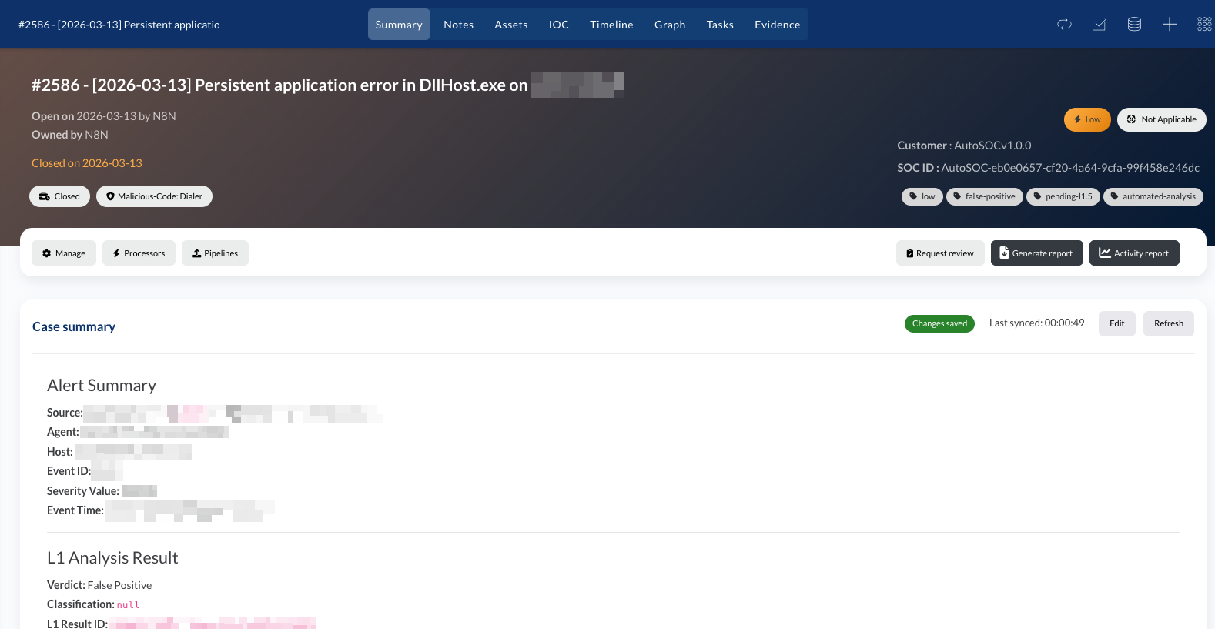Image resolution: width=1215 pixels, height=629 pixels.
Task: Select the automated-analysis tag
Action: pos(1153,196)
